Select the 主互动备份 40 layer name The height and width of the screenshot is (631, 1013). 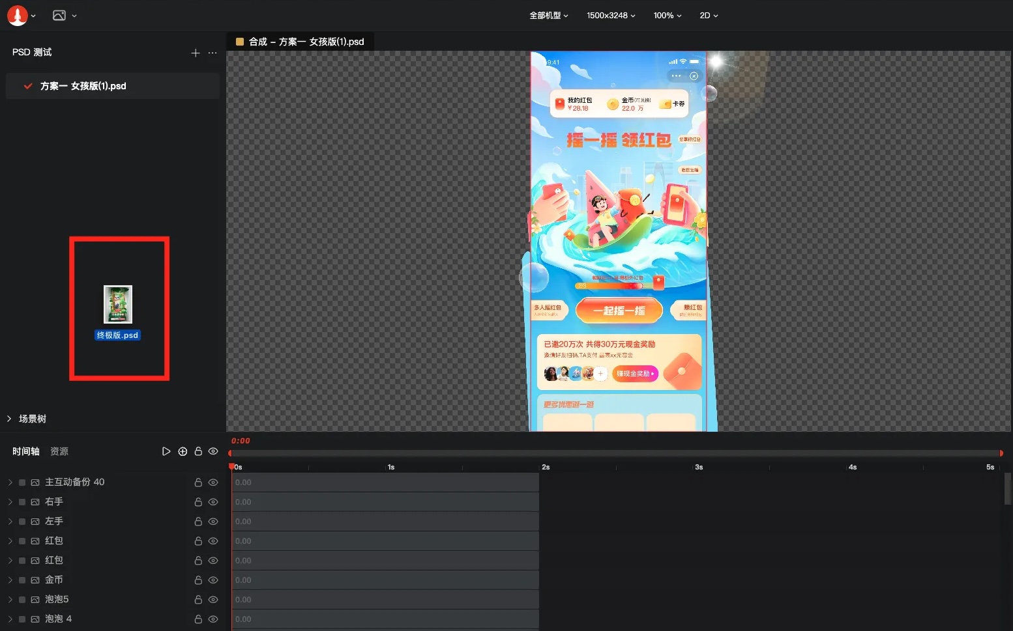pos(74,483)
